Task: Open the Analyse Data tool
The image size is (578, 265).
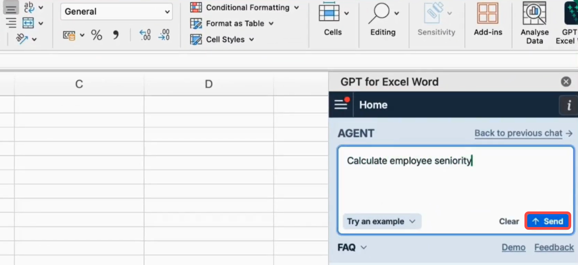Action: coord(534,23)
